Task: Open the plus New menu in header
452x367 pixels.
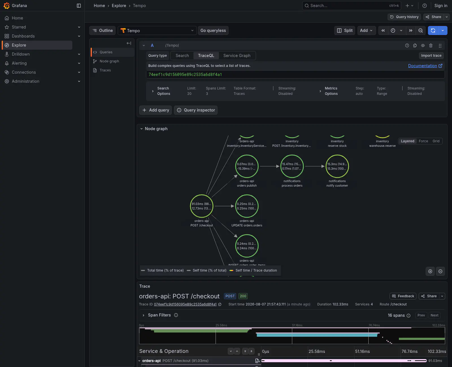Action: point(409,6)
